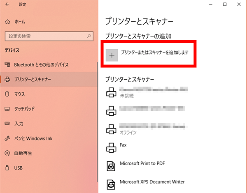Select プリンターとスキャナー in the sidebar
Image resolution: width=247 pixels, height=193 pixels.
click(49, 79)
